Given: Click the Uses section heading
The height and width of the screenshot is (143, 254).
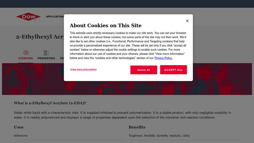Looking at the screenshot, I should point(19,127).
